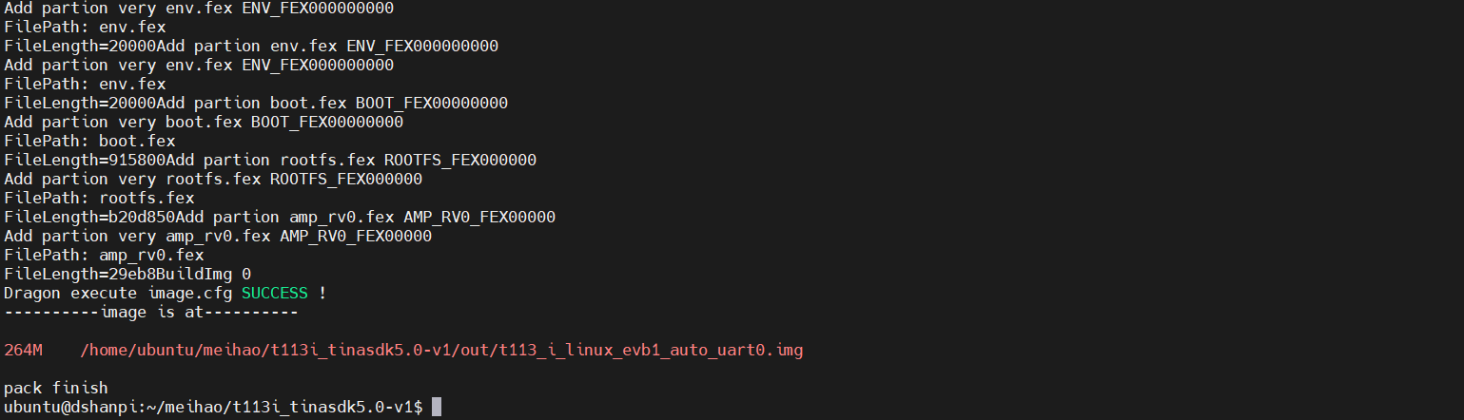Click the terminal cursor block after the prompt
The image size is (1464, 420).
tap(437, 408)
